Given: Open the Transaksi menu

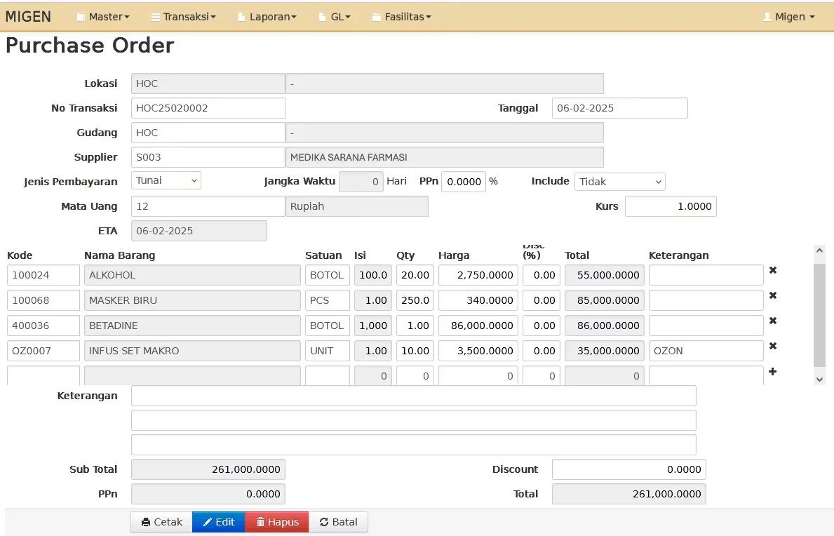Looking at the screenshot, I should coord(184,16).
